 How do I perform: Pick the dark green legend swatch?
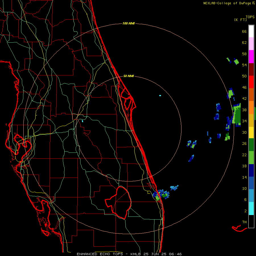pyautogui.click(x=251, y=145)
